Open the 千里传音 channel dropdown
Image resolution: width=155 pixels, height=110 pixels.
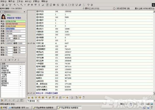point(38,101)
